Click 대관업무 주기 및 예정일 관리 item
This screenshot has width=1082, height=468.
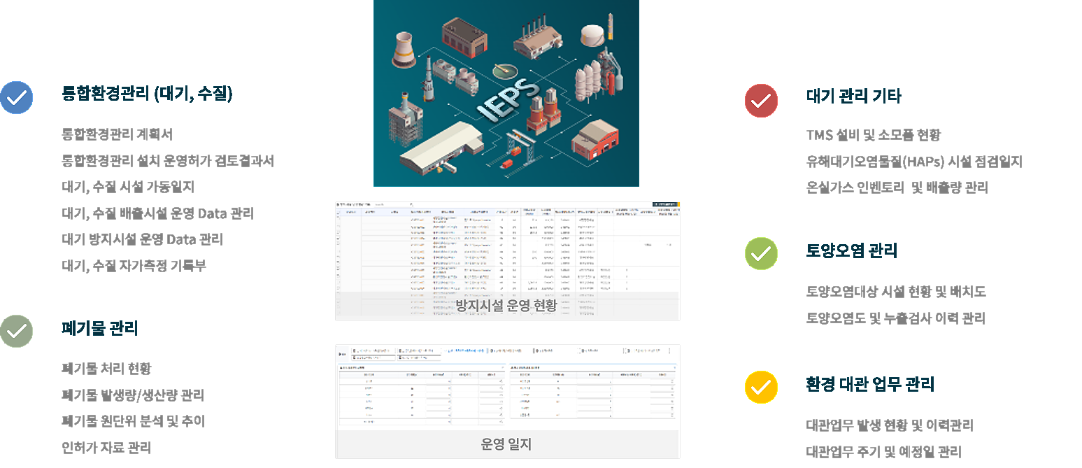(x=883, y=452)
